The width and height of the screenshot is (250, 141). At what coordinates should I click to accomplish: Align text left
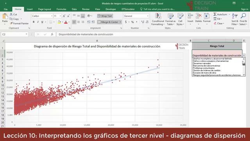click(x=74, y=22)
